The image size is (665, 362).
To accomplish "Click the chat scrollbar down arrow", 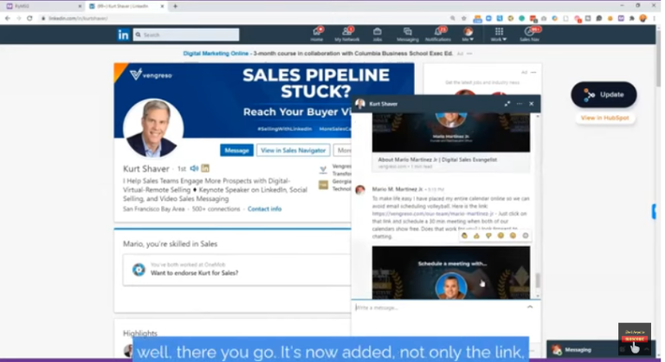I will [538, 296].
